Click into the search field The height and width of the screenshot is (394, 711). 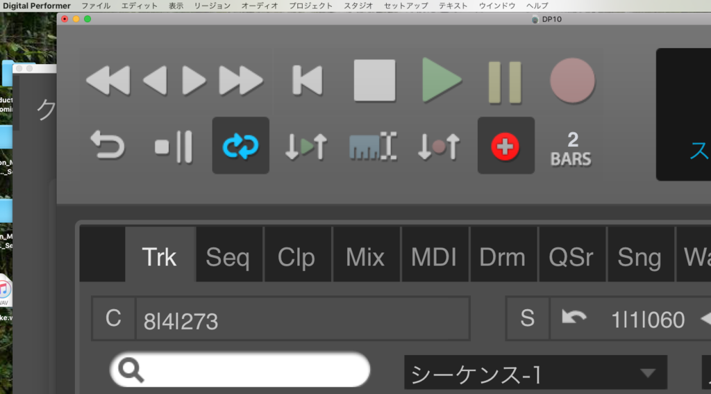coord(240,370)
